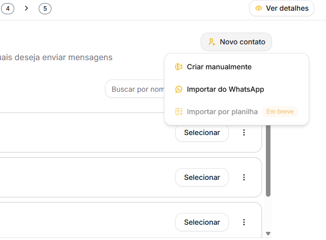Click the scrollbar down arrow

pos(268,233)
